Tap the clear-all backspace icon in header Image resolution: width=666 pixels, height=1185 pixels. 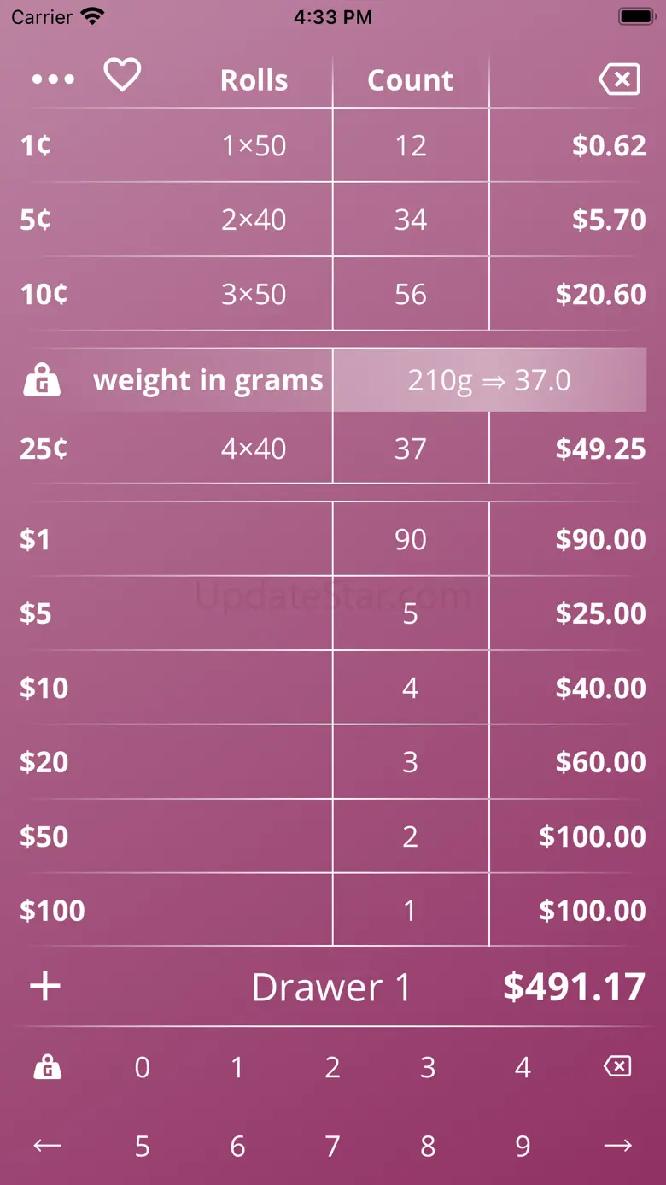(619, 80)
